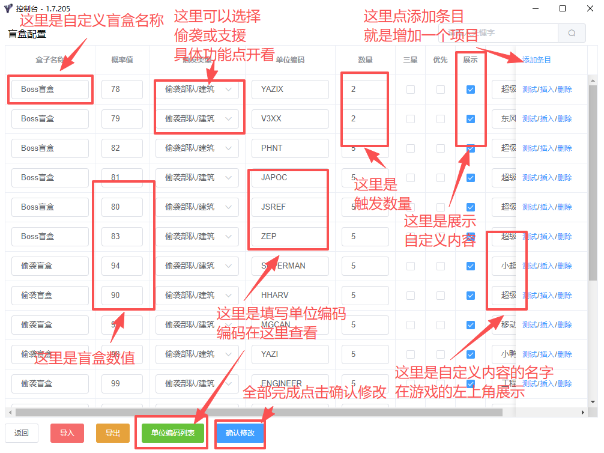This screenshot has height=453, width=604.
Task: Minimize the 控制台 window
Action: pyautogui.click(x=535, y=9)
